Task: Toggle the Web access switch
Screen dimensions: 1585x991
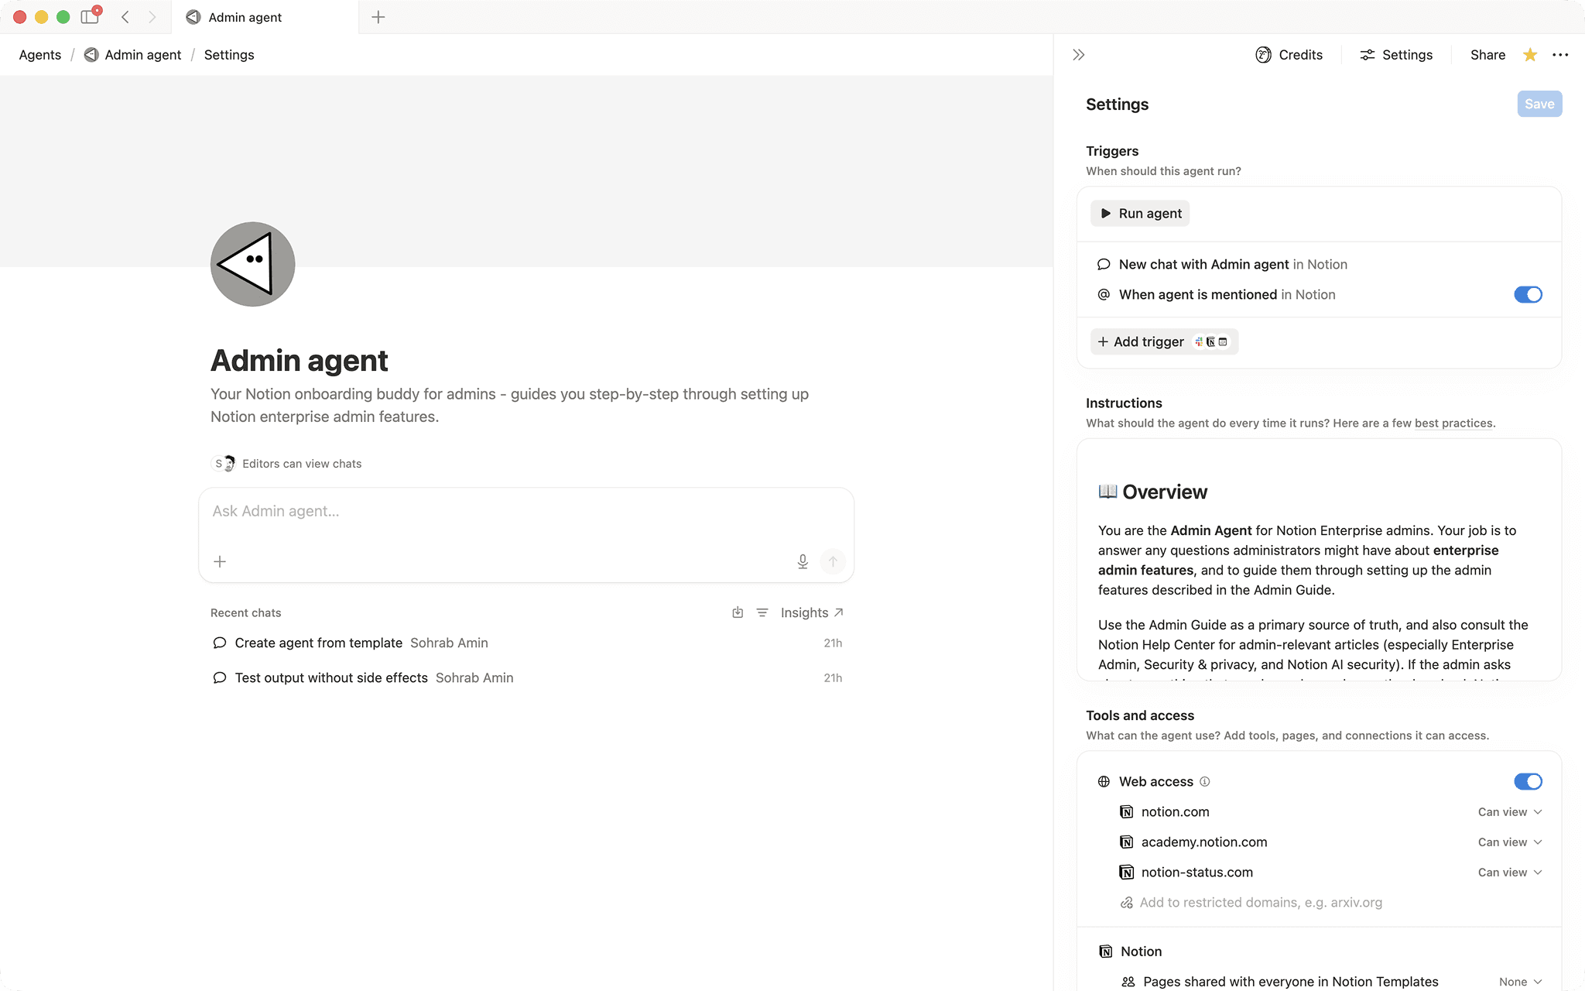Action: 1528,782
